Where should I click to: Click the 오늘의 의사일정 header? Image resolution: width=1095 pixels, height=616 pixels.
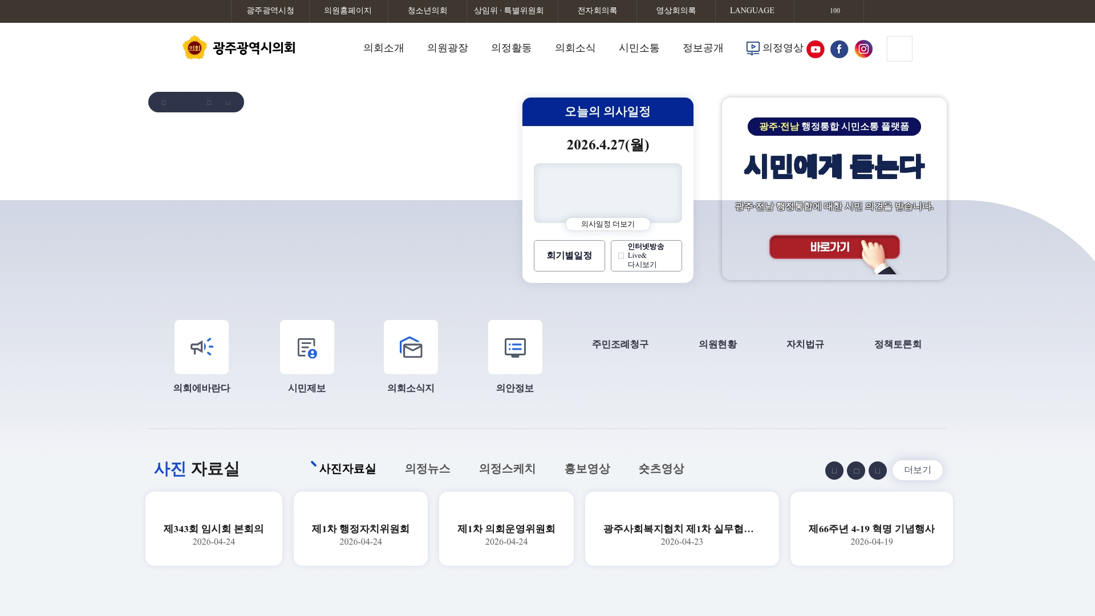point(608,112)
